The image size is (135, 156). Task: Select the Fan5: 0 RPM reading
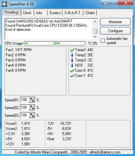pyautogui.click(x=16, y=70)
